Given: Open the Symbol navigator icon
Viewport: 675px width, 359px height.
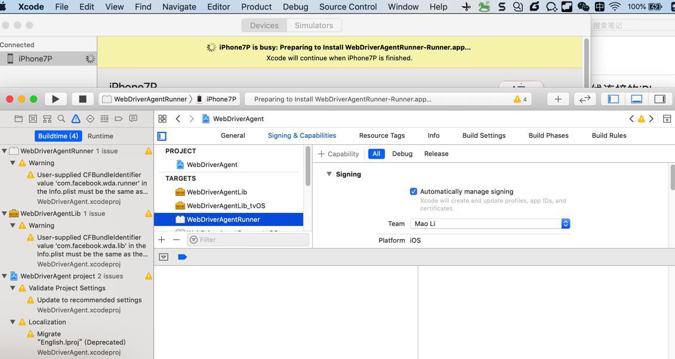Looking at the screenshot, I should tap(47, 119).
